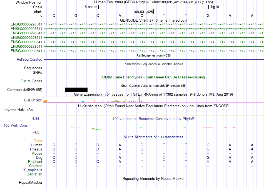Click the RefSeq Curated label

pyautogui.click(x=29, y=59)
